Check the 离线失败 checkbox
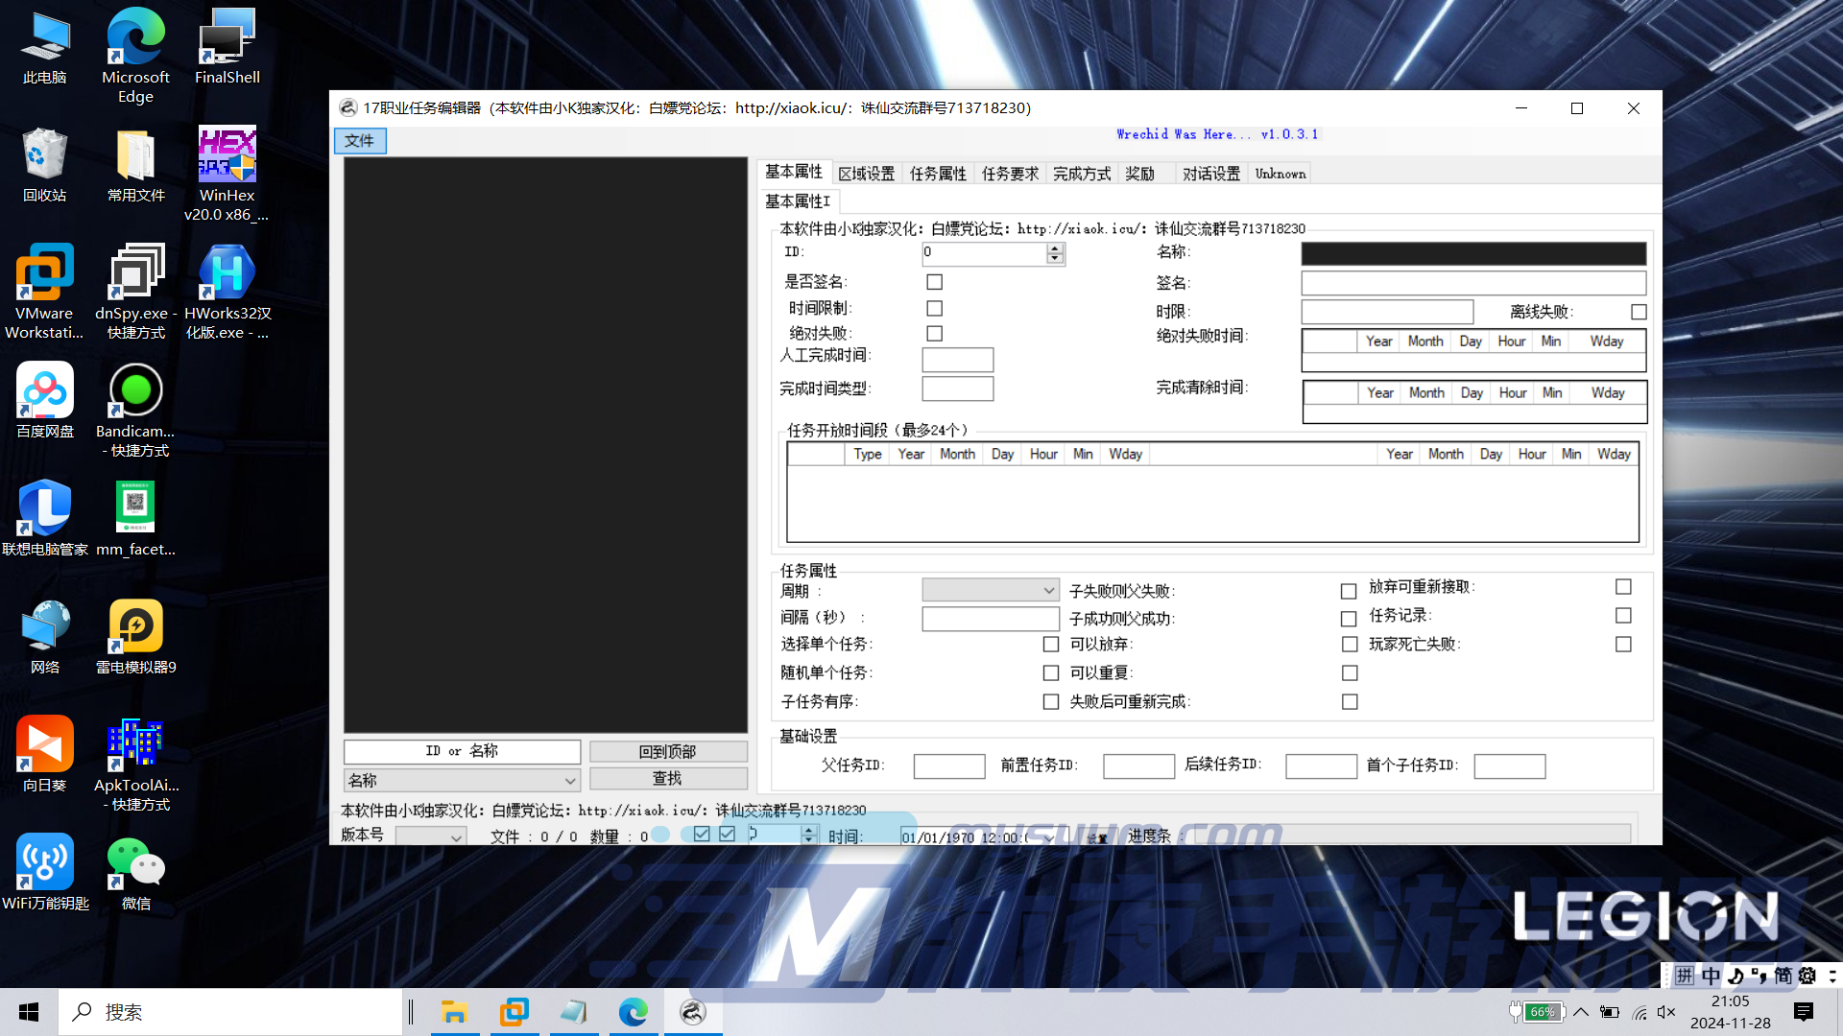The height and width of the screenshot is (1036, 1843). (1639, 312)
